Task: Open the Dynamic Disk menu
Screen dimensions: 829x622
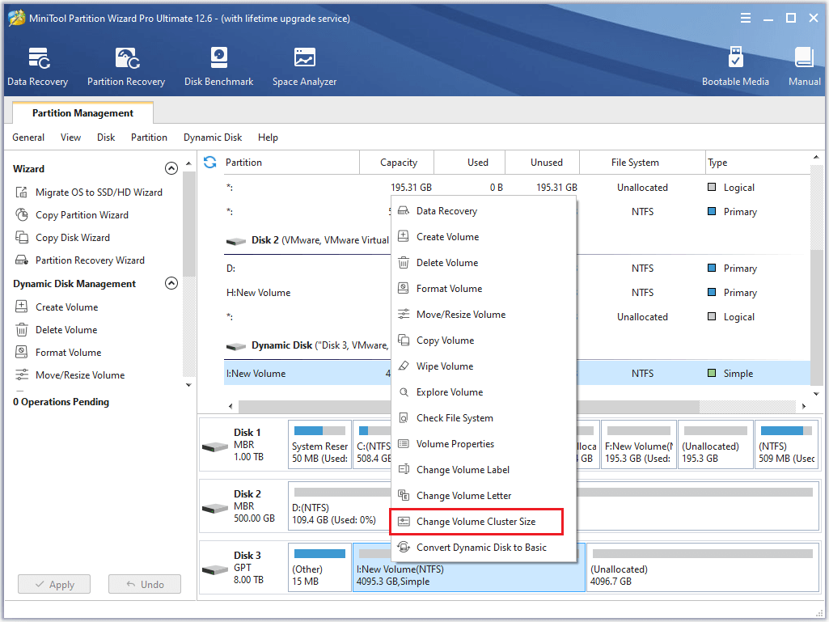Action: 213,138
